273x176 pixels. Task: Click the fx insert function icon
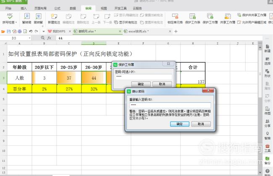[49, 38]
